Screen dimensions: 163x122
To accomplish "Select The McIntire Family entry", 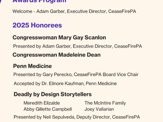I will coord(105,103).
